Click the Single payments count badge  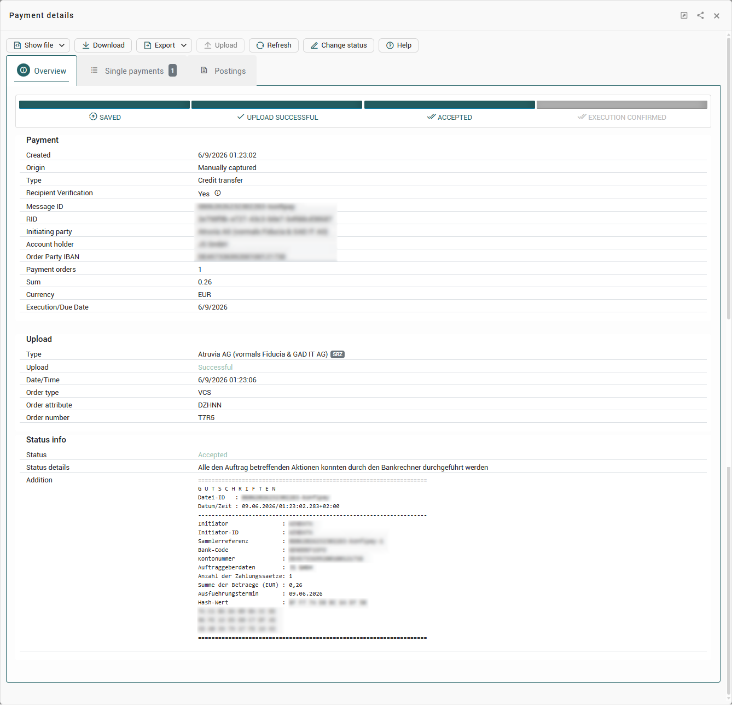coord(173,70)
